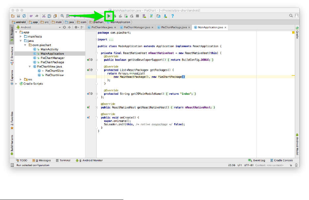Click the Stop button in toolbar
Viewport: 309px width, 200px height.
tap(137, 15)
